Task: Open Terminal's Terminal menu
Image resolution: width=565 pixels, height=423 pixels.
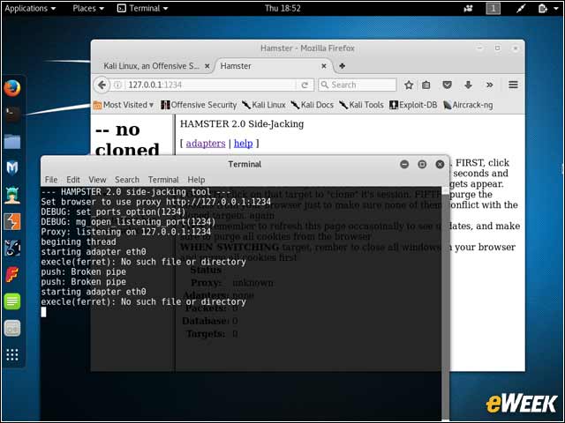Action: tap(163, 180)
